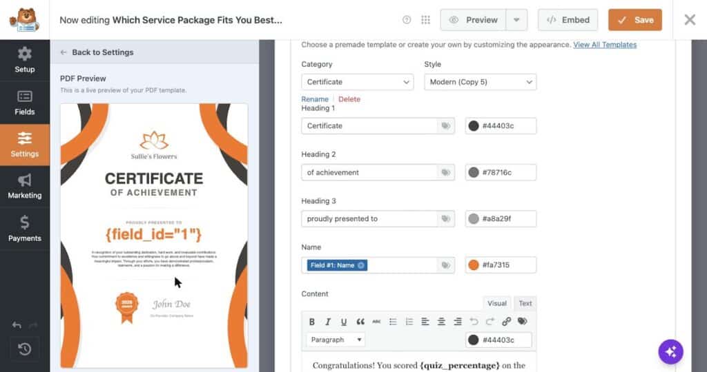Viewport: 707px width, 372px height.
Task: Toggle italic formatting
Action: pyautogui.click(x=328, y=322)
